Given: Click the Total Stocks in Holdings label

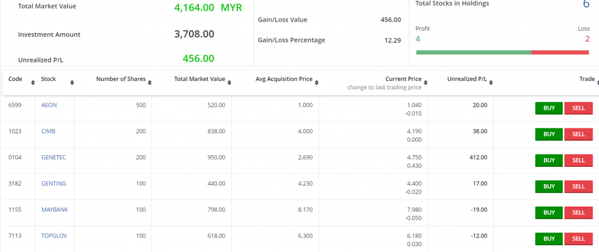Looking at the screenshot, I should [452, 3].
